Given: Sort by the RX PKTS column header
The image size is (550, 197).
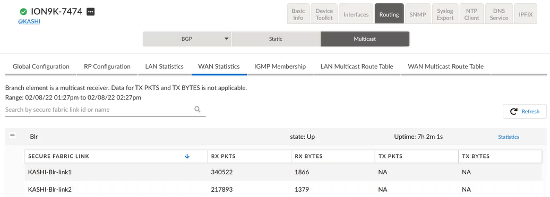Looking at the screenshot, I should tap(223, 156).
